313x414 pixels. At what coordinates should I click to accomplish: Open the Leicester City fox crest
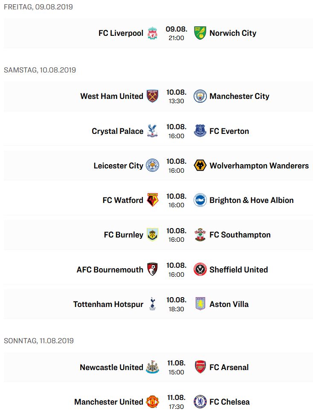(x=152, y=165)
